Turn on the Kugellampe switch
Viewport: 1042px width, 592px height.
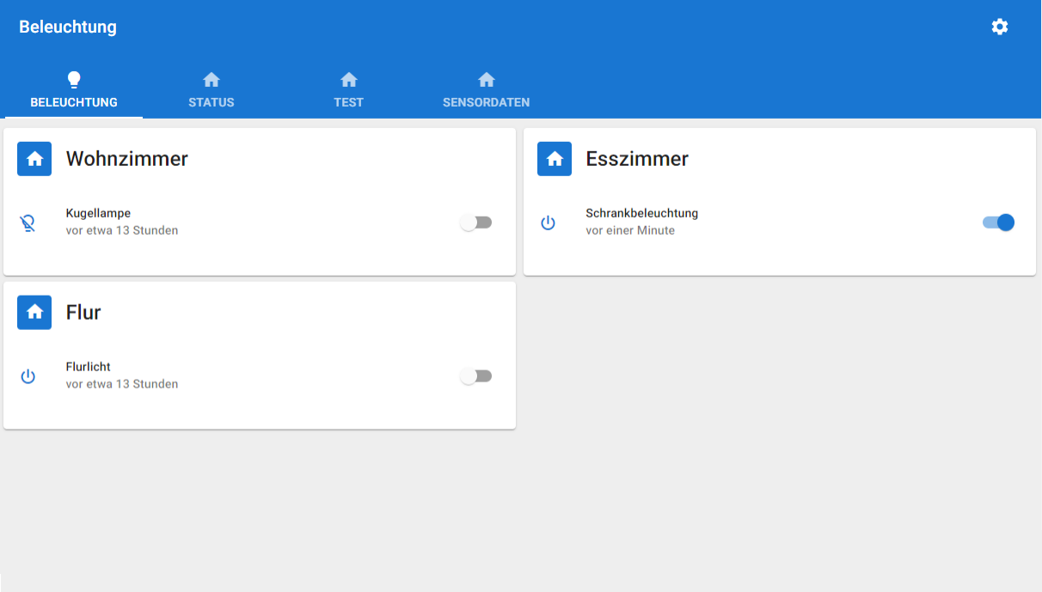[x=476, y=223]
